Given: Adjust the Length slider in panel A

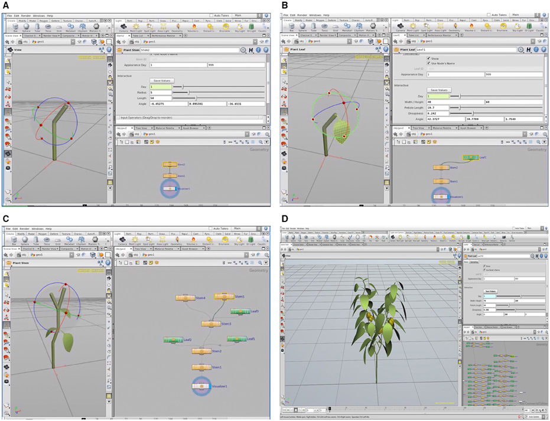Looking at the screenshot, I should tap(219, 98).
